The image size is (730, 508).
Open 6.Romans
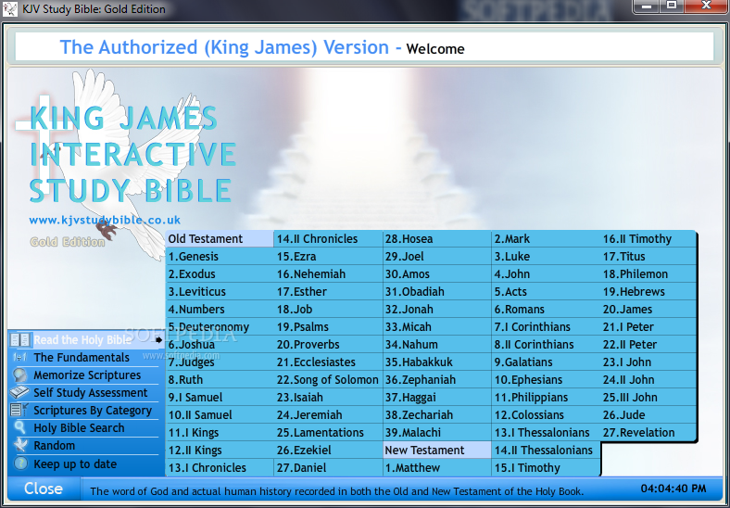(546, 310)
